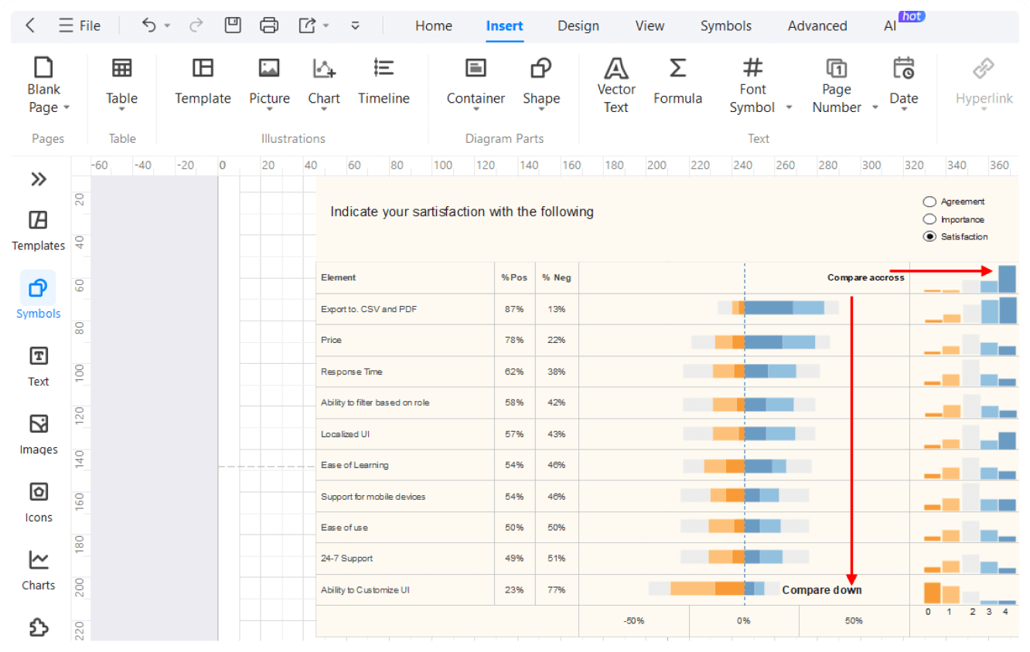Switch to the Design tab
The image size is (1030, 652).
point(578,25)
